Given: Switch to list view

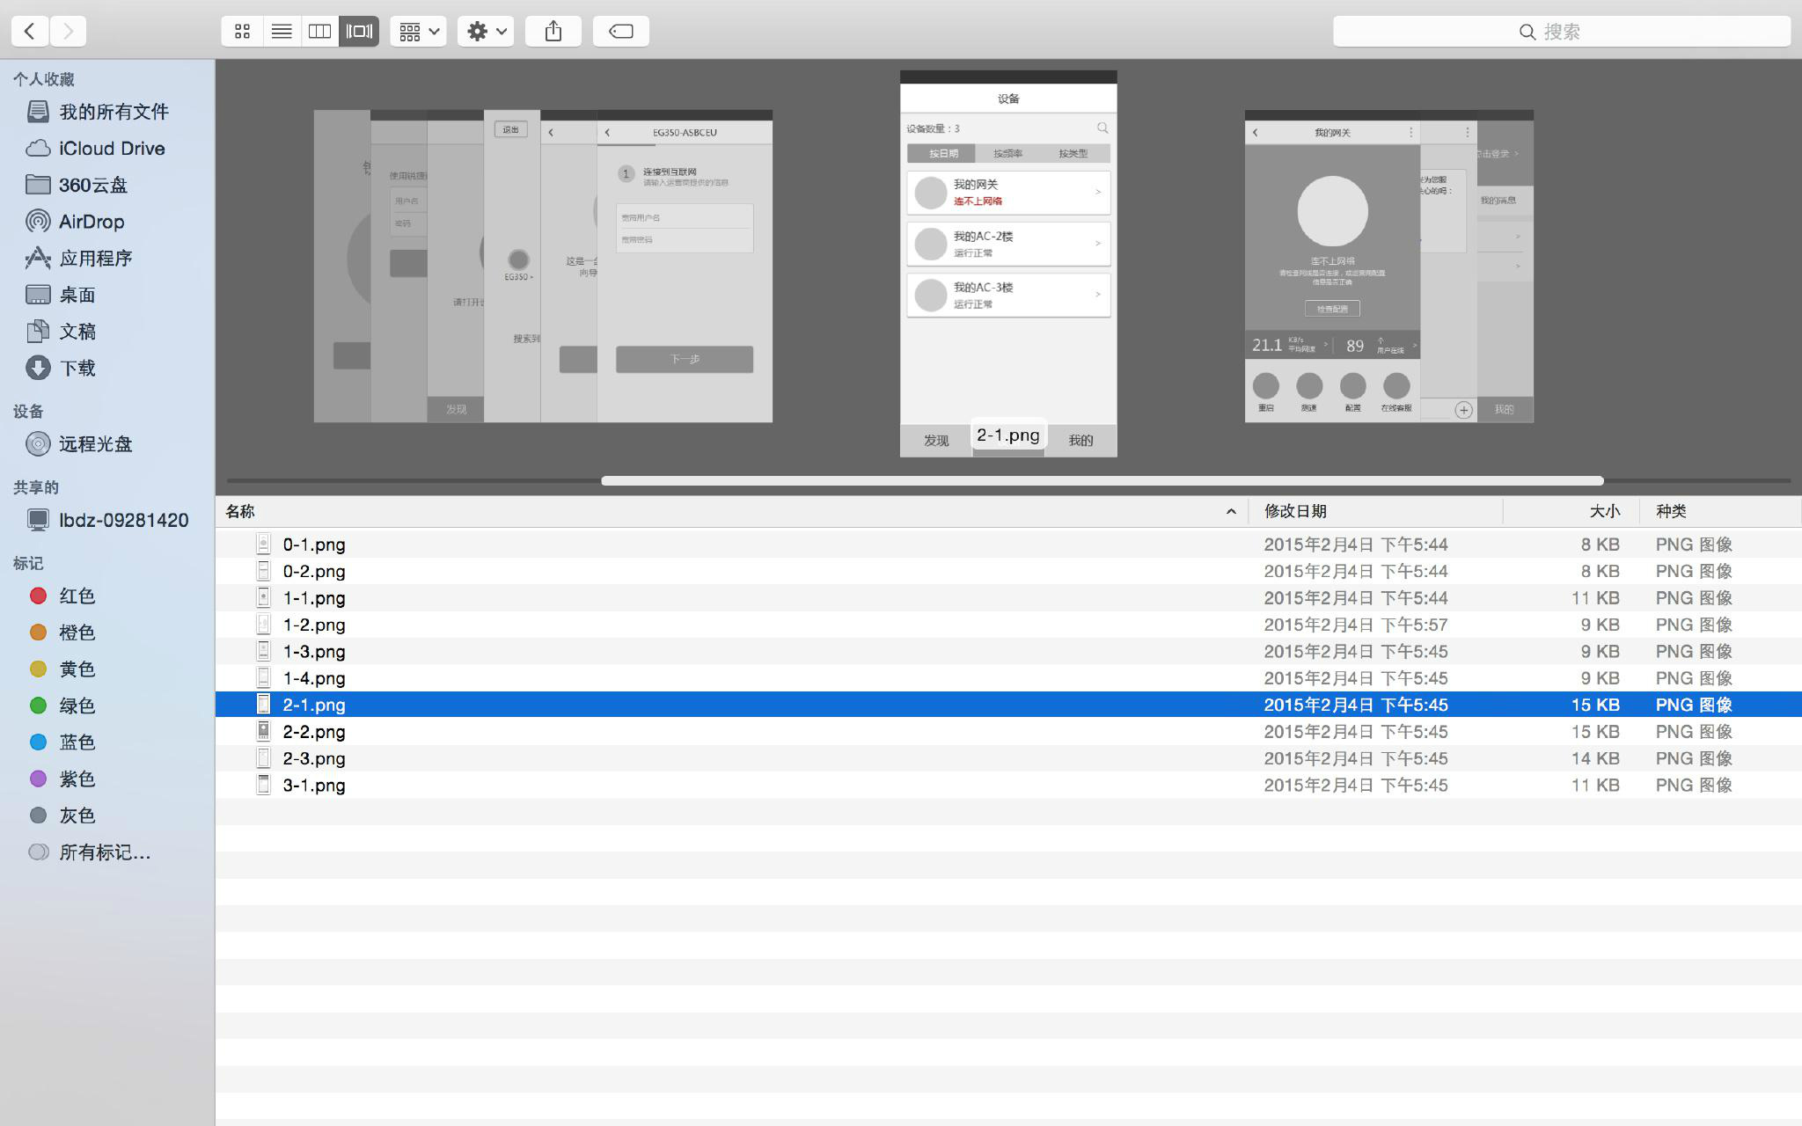Looking at the screenshot, I should click(282, 32).
